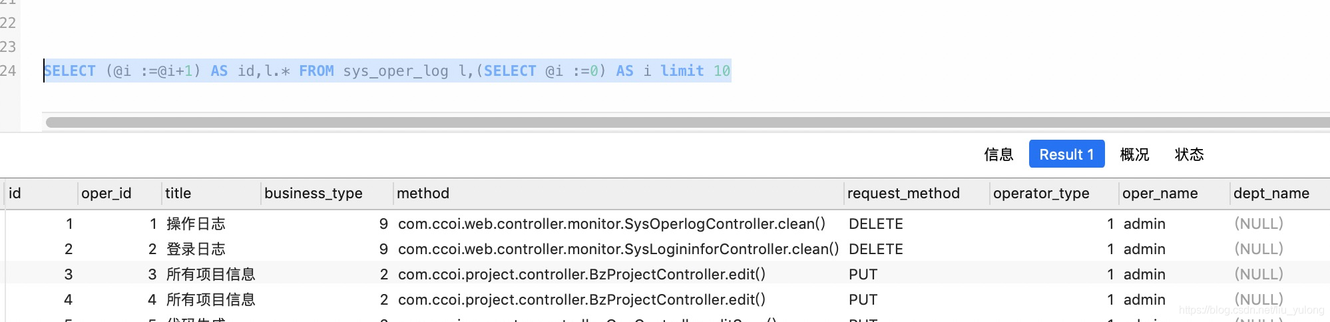
Task: Click the title column header
Action: [178, 194]
